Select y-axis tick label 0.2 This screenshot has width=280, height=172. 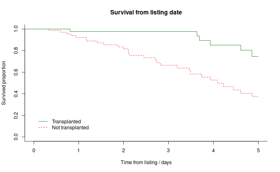click(16, 116)
